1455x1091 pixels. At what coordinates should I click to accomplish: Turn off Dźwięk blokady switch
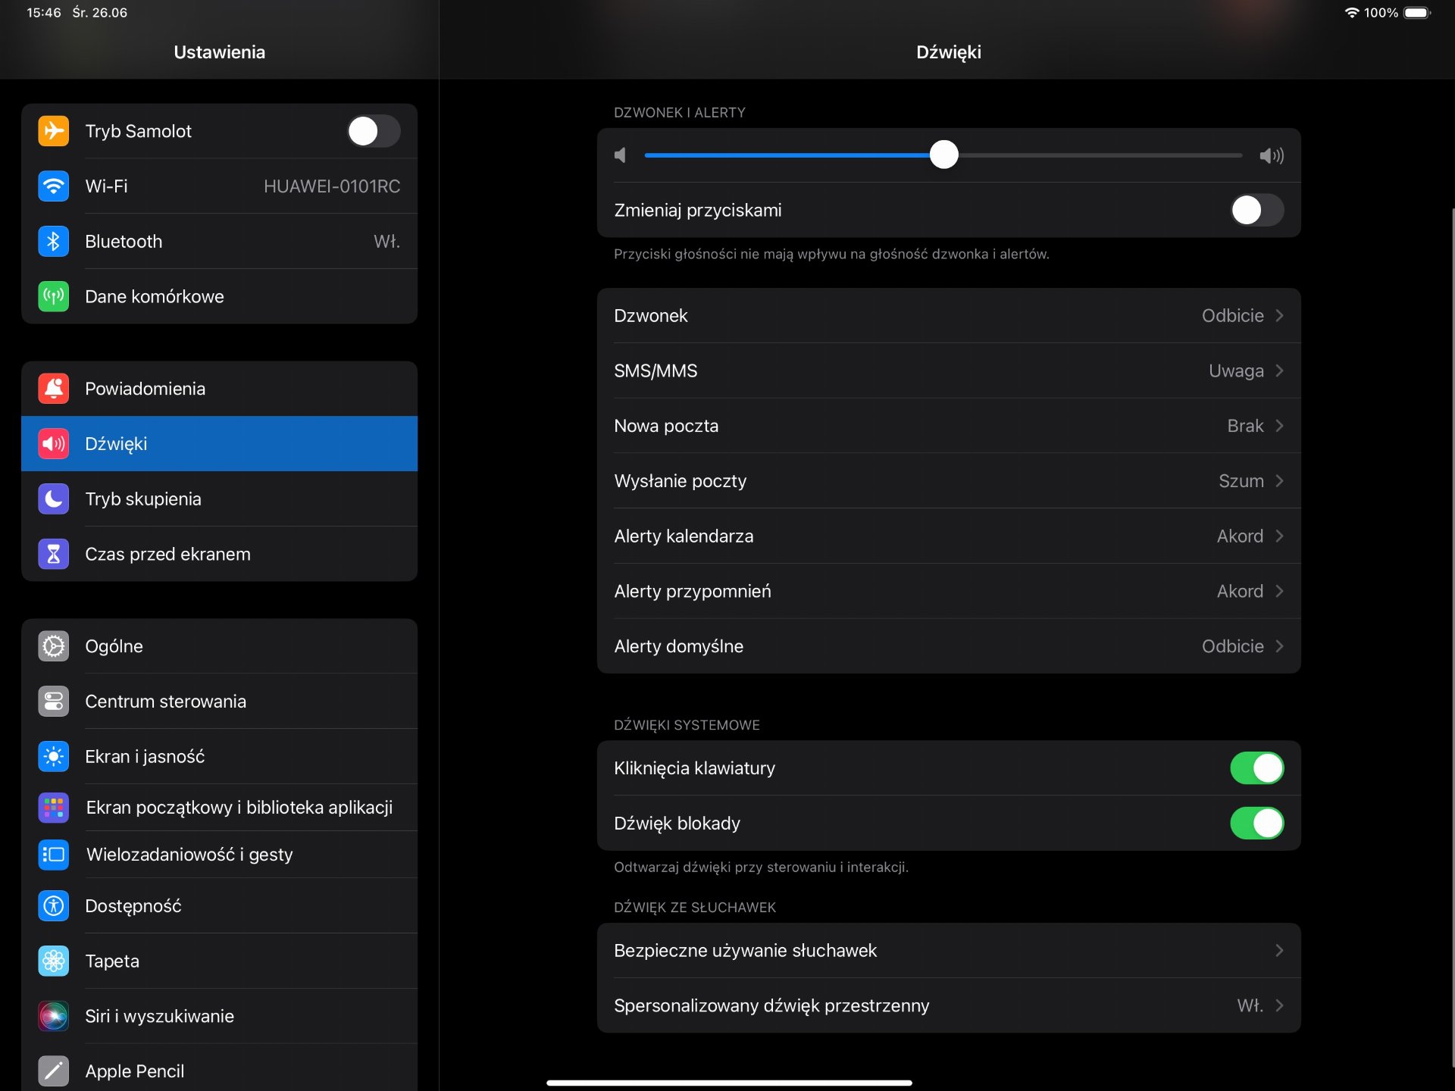(1257, 824)
